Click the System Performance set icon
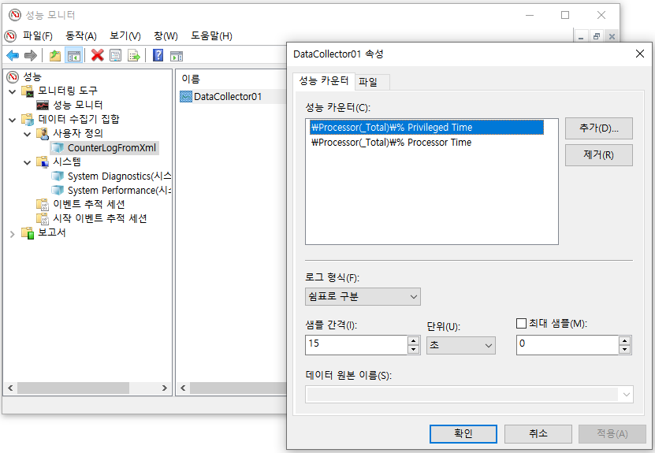Screen dimensions: 655x453 coord(58,190)
